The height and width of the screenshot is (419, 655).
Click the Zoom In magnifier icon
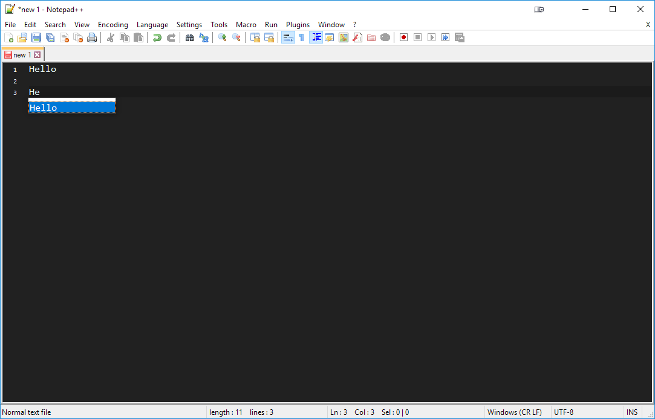pos(222,37)
